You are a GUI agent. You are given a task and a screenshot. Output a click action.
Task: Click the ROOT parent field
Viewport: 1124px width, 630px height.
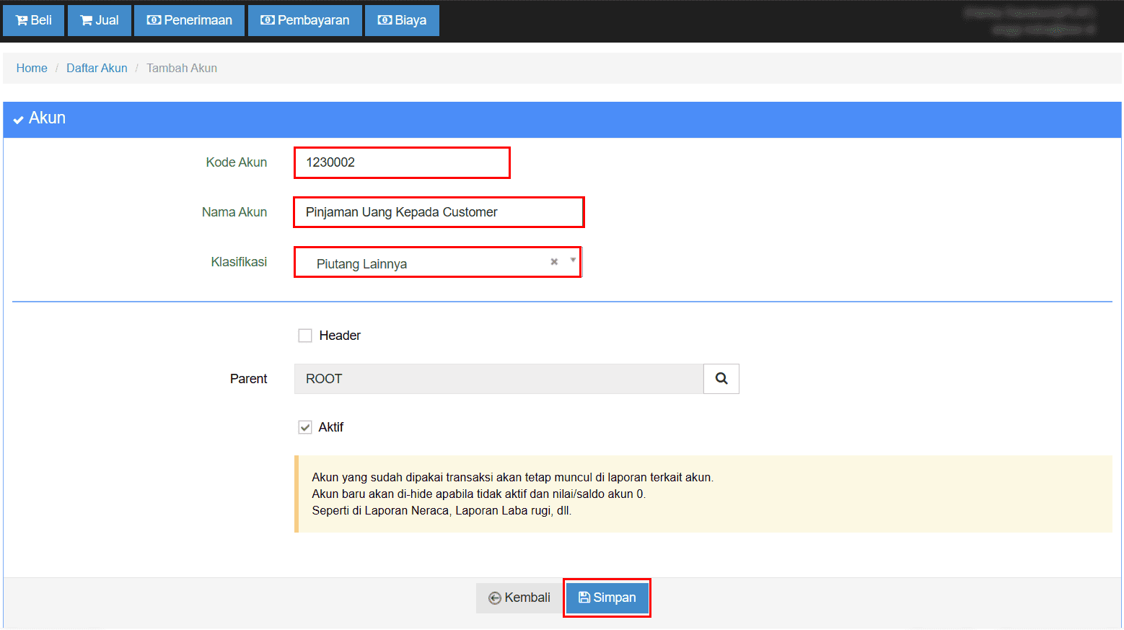499,379
